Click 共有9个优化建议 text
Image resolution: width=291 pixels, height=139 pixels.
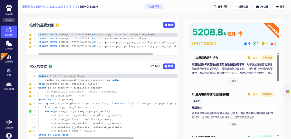coord(204,44)
